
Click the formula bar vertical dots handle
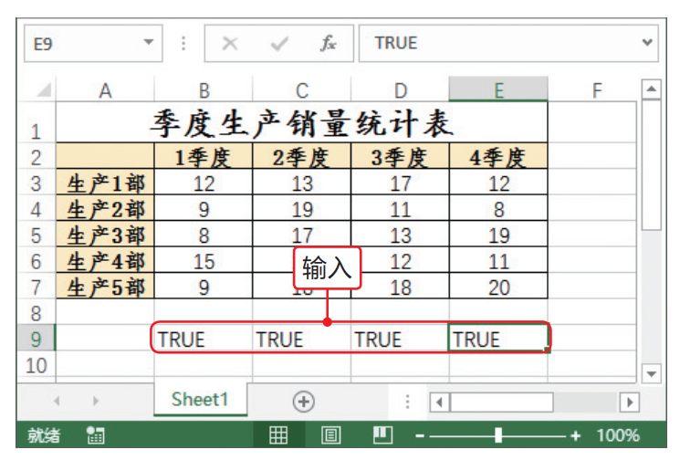pyautogui.click(x=183, y=44)
